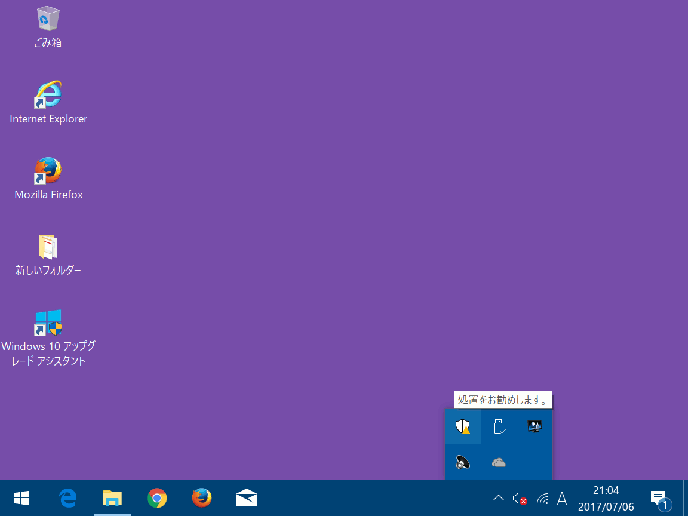Open the Wi-Fi network tray icon
Viewport: 688px width, 516px height.
[x=543, y=499]
